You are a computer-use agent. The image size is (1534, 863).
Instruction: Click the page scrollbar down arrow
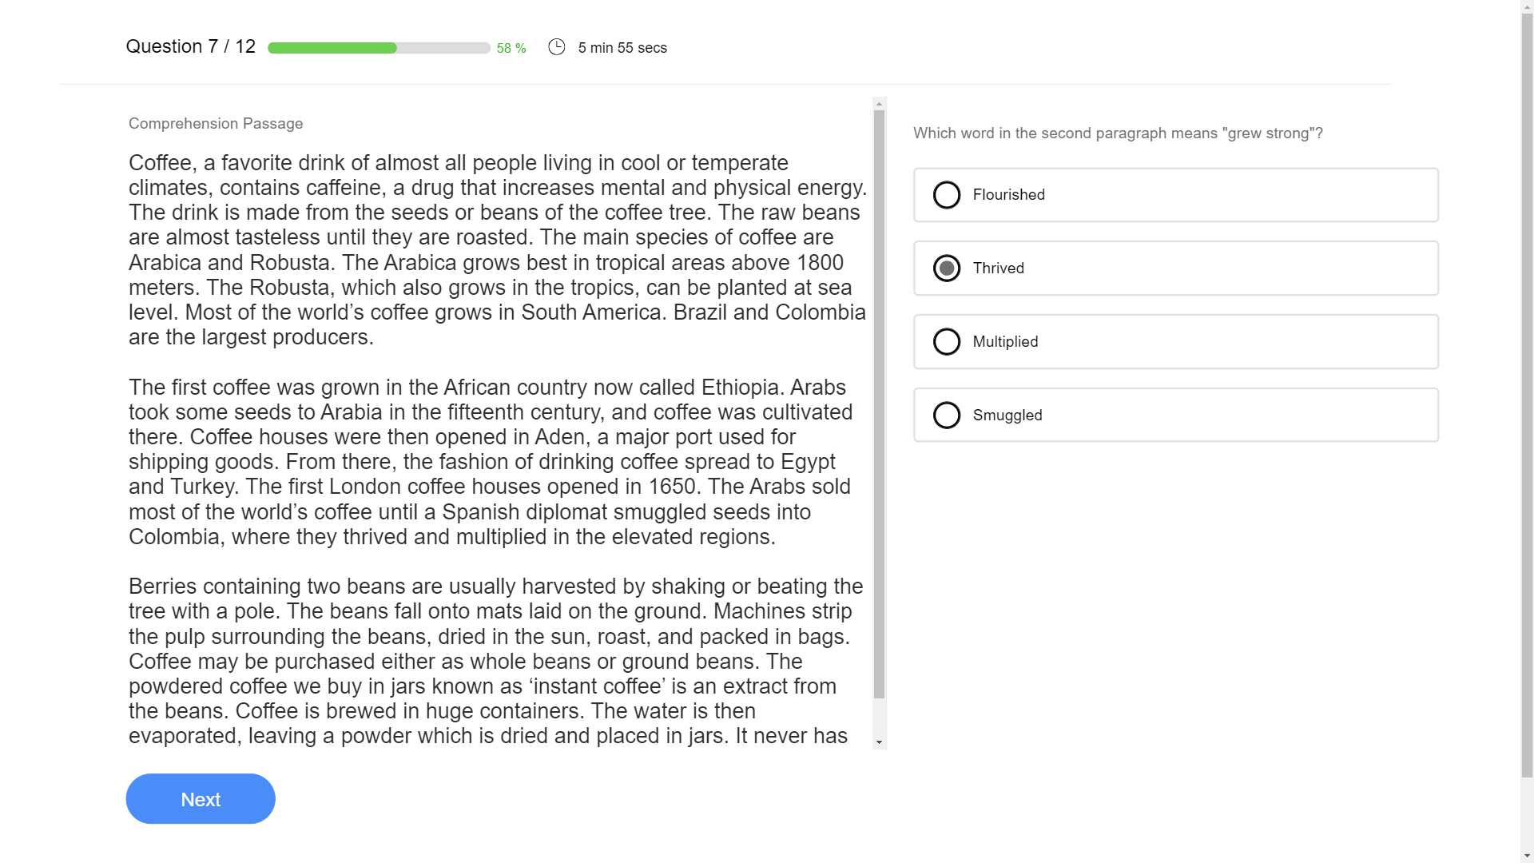tap(1527, 856)
